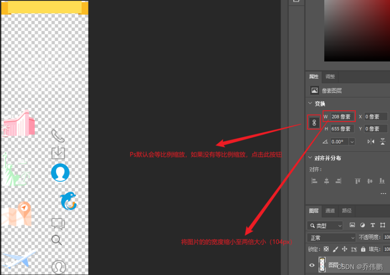The image size is (390, 275).
Task: Filter layers by pixel layer icon
Action: pyautogui.click(x=352, y=225)
